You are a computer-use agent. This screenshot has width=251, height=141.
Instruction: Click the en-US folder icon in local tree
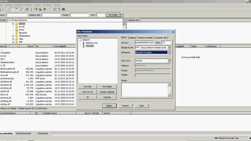point(16,27)
